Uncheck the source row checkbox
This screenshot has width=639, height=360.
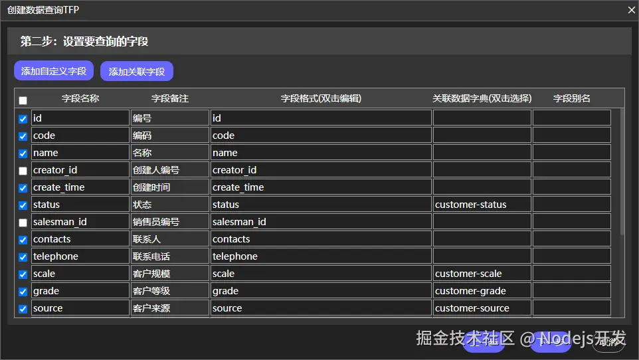point(23,309)
